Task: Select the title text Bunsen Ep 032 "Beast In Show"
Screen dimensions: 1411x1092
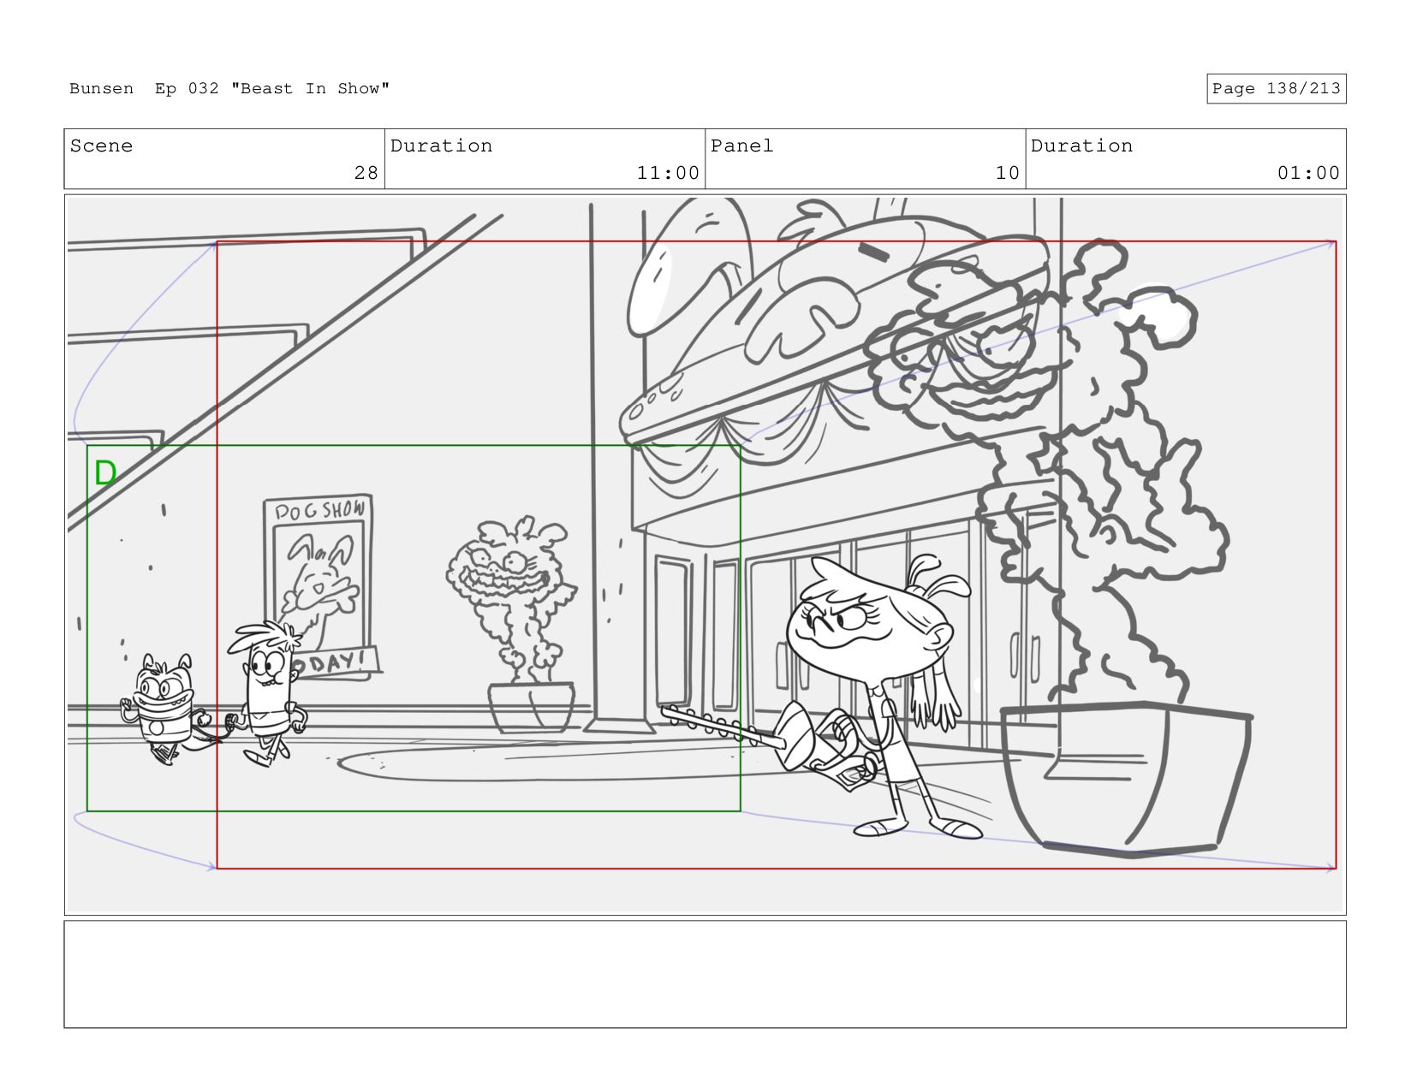Action: click(x=229, y=89)
